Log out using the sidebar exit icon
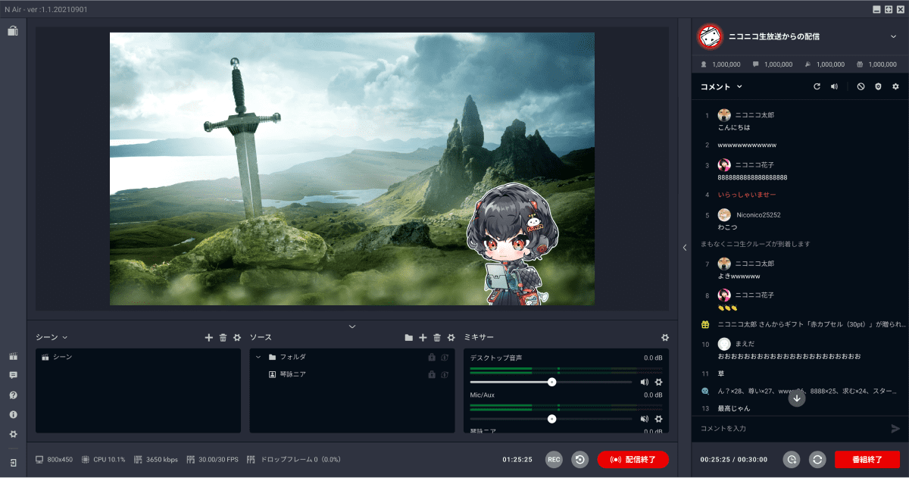Image resolution: width=909 pixels, height=478 pixels. 13,462
